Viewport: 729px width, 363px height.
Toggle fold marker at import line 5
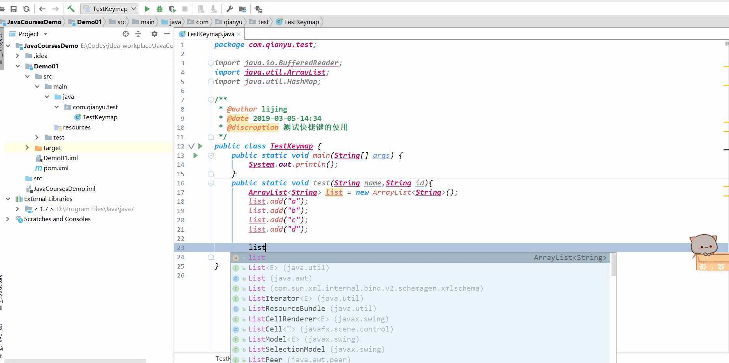(211, 82)
